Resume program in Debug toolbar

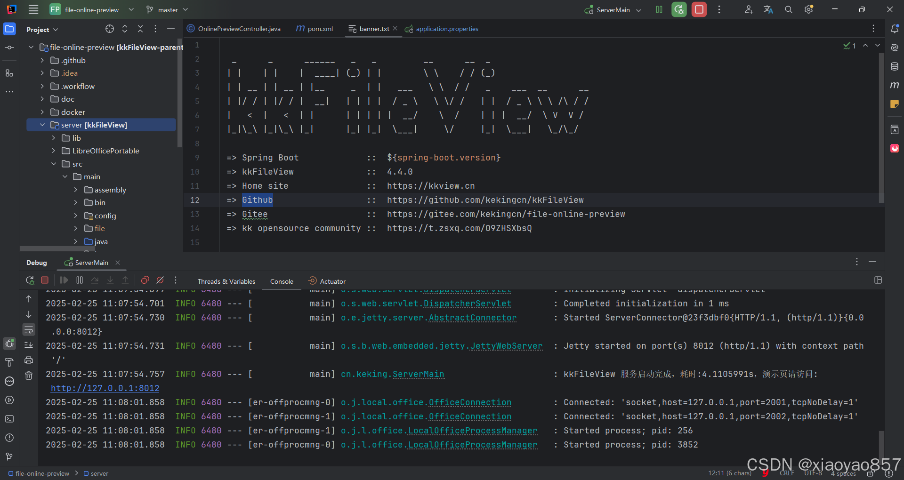64,280
